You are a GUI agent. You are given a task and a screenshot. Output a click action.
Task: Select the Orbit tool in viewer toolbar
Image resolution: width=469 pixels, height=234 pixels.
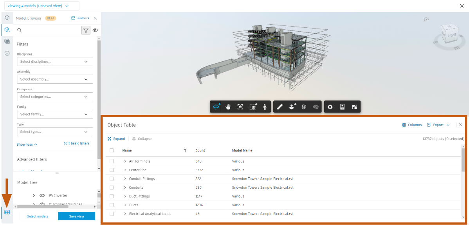pyautogui.click(x=216, y=107)
